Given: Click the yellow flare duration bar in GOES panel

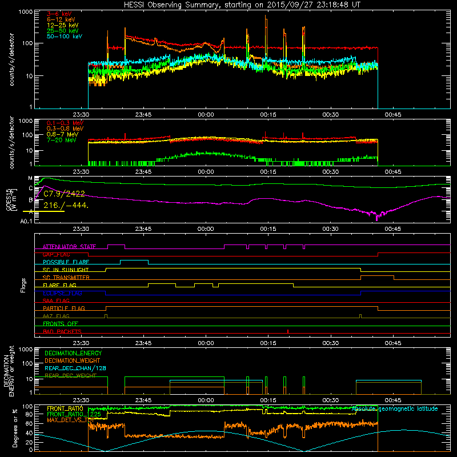Looking at the screenshot, I should (44, 211).
